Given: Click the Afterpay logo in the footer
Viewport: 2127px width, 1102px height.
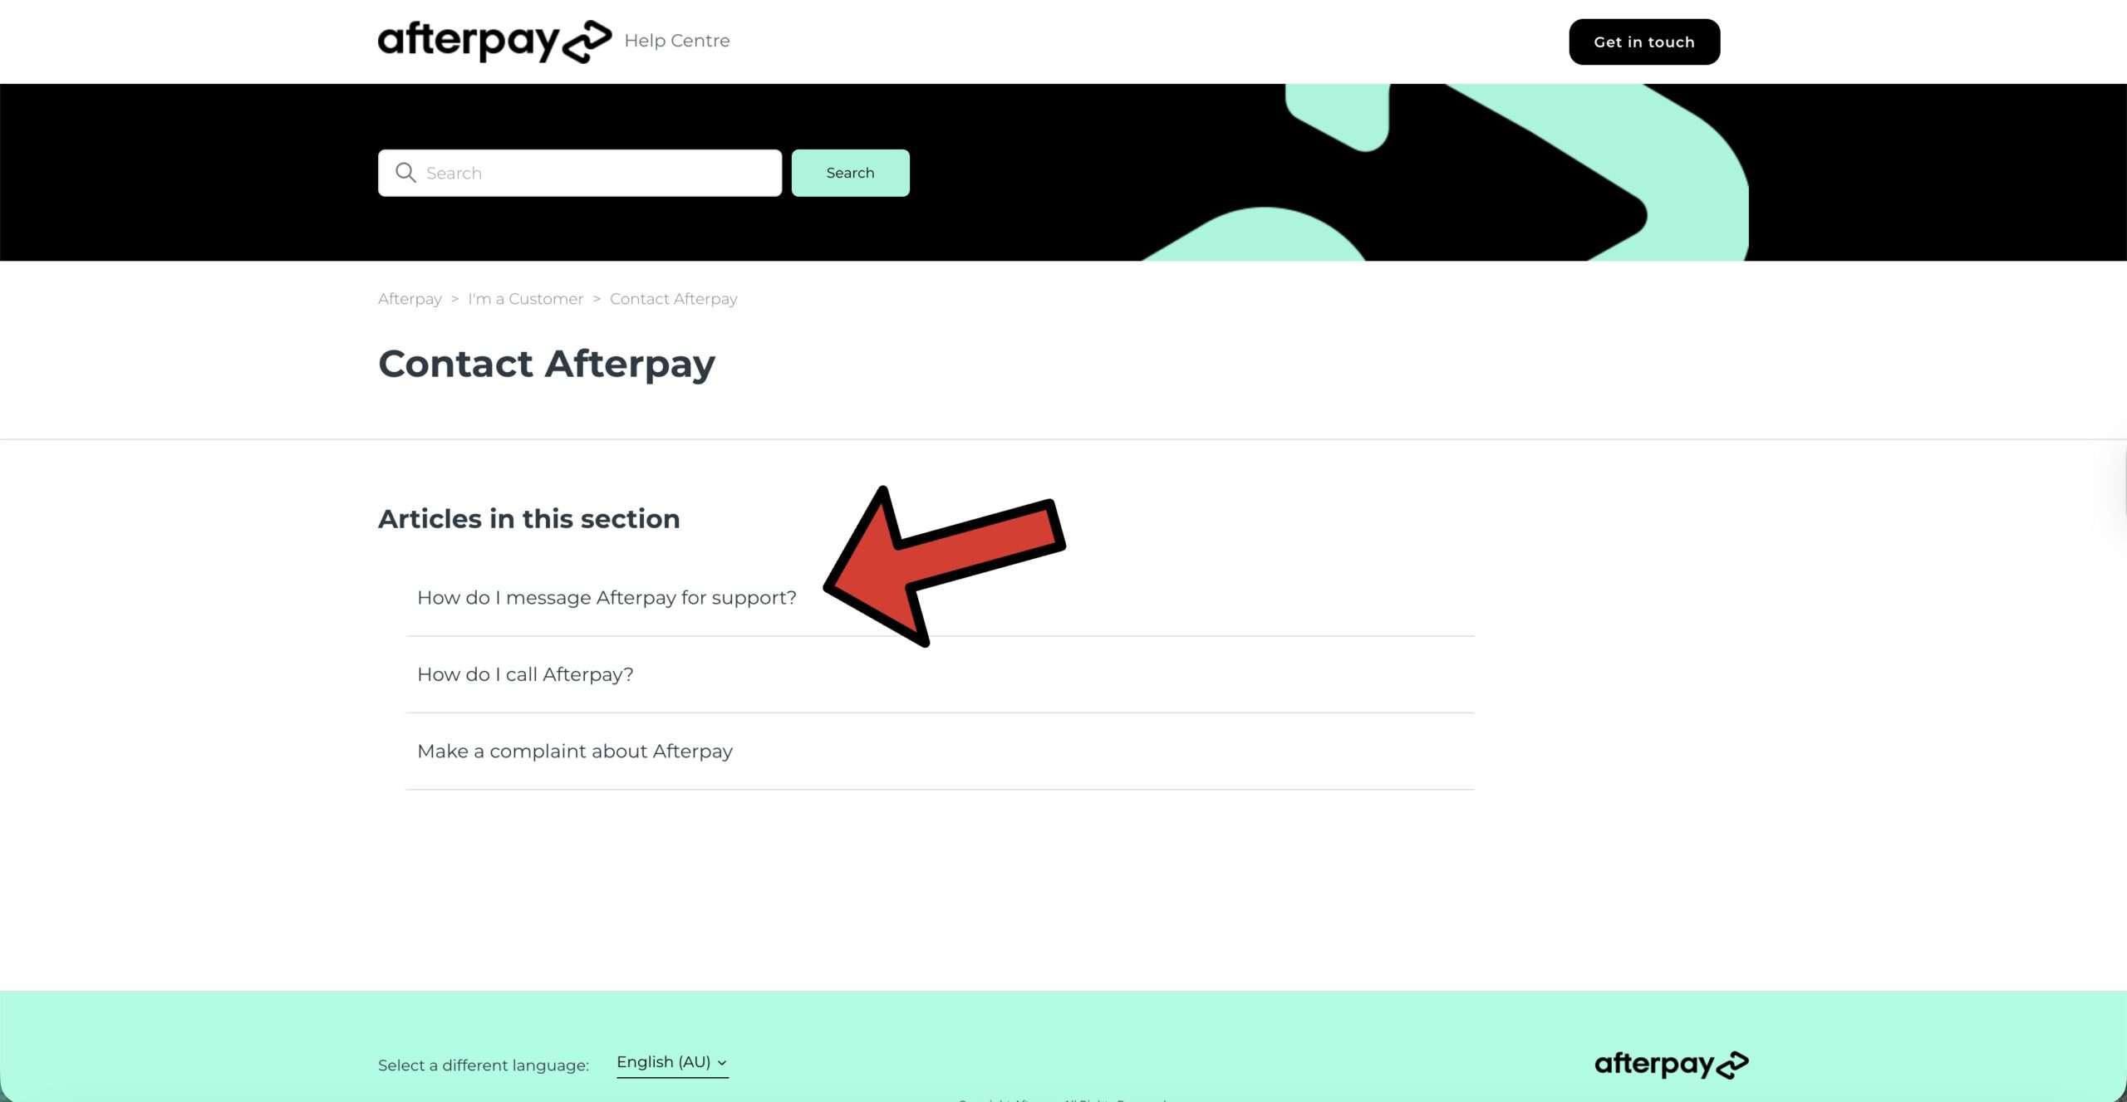Looking at the screenshot, I should (x=1671, y=1064).
